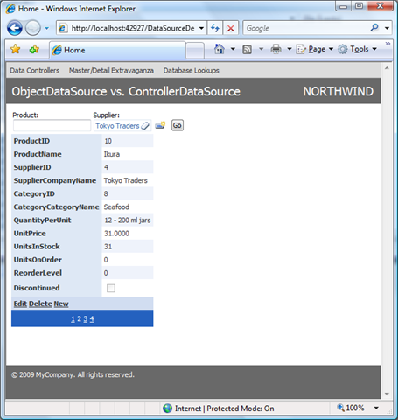Click the Add to Favorites icon

click(34, 49)
